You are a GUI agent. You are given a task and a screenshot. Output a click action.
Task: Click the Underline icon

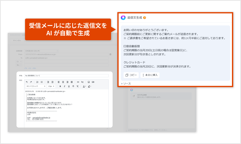pos(69,86)
